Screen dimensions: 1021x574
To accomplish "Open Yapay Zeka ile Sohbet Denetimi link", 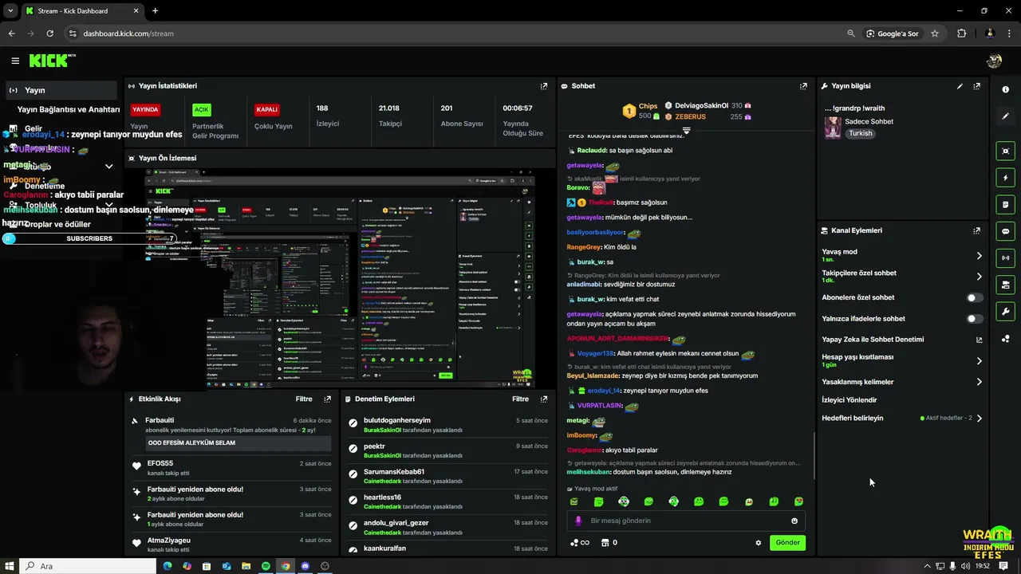I will [873, 340].
